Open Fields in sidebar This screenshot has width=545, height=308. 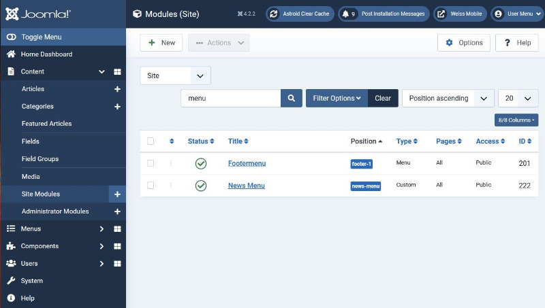coord(31,141)
